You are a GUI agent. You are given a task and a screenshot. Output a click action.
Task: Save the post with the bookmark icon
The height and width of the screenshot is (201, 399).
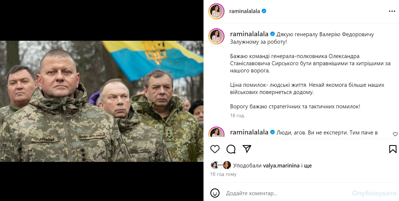[x=393, y=149]
